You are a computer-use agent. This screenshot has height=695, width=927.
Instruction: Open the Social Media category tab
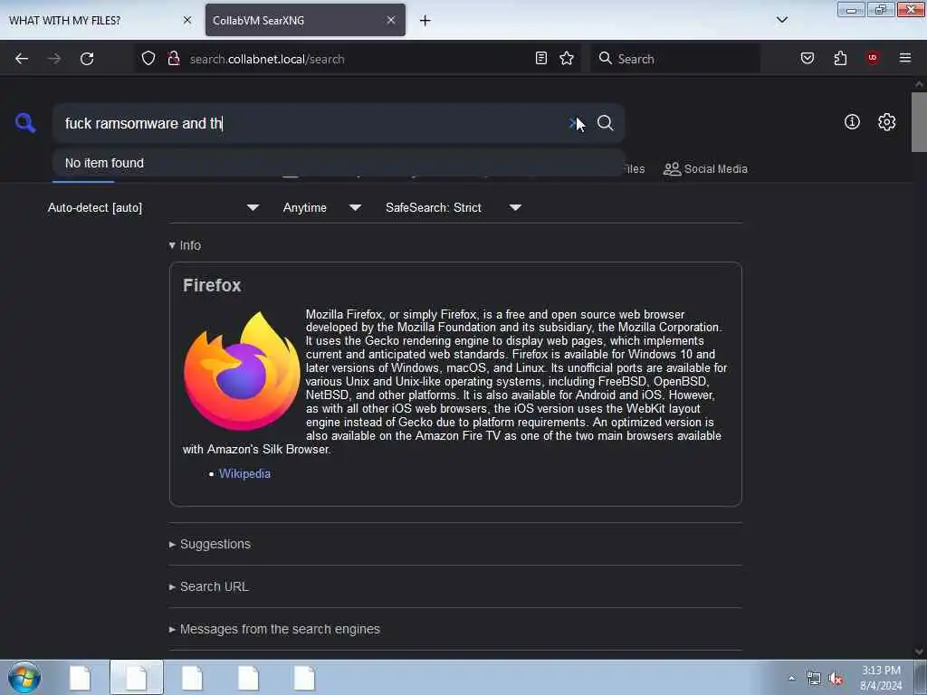click(x=705, y=169)
